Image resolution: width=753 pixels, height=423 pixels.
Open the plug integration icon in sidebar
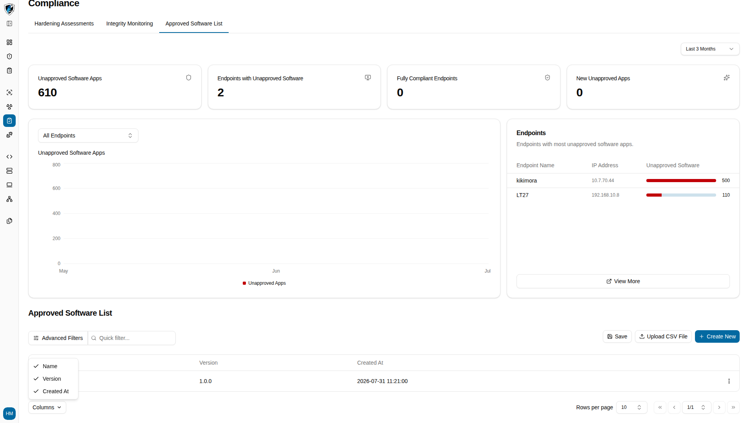(x=9, y=135)
